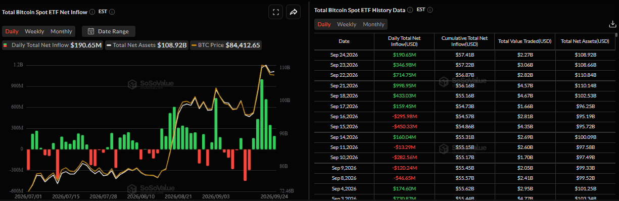Click Cumulative Total Net Inflow column header

(x=464, y=41)
